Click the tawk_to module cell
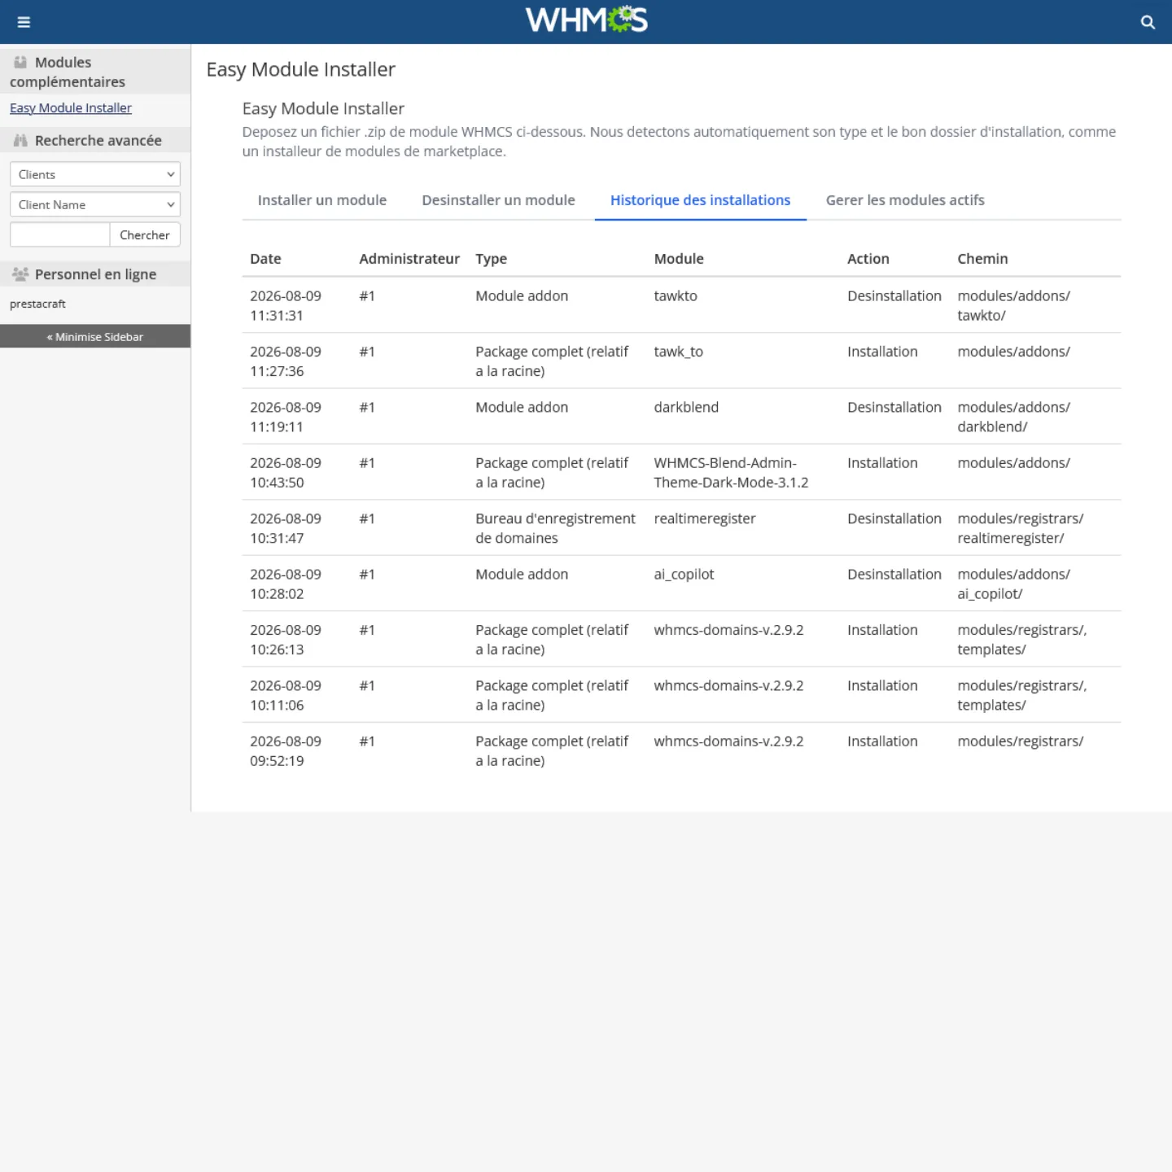The width and height of the screenshot is (1172, 1172). pyautogui.click(x=679, y=352)
